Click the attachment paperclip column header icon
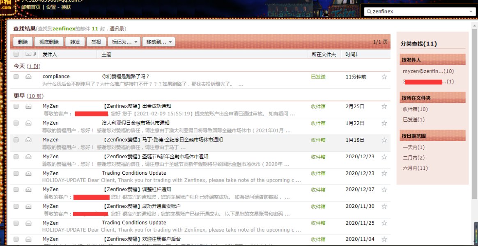The image size is (478, 246). [34, 54]
